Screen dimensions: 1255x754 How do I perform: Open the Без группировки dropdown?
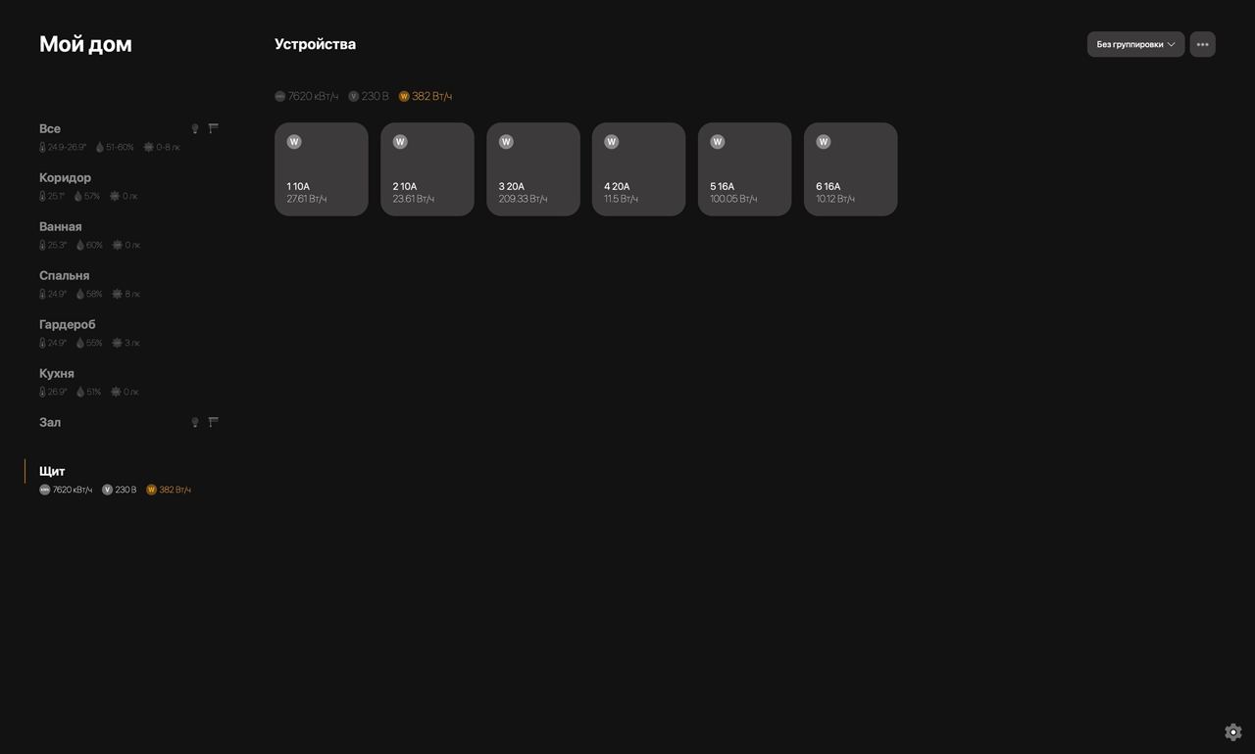(x=1135, y=44)
